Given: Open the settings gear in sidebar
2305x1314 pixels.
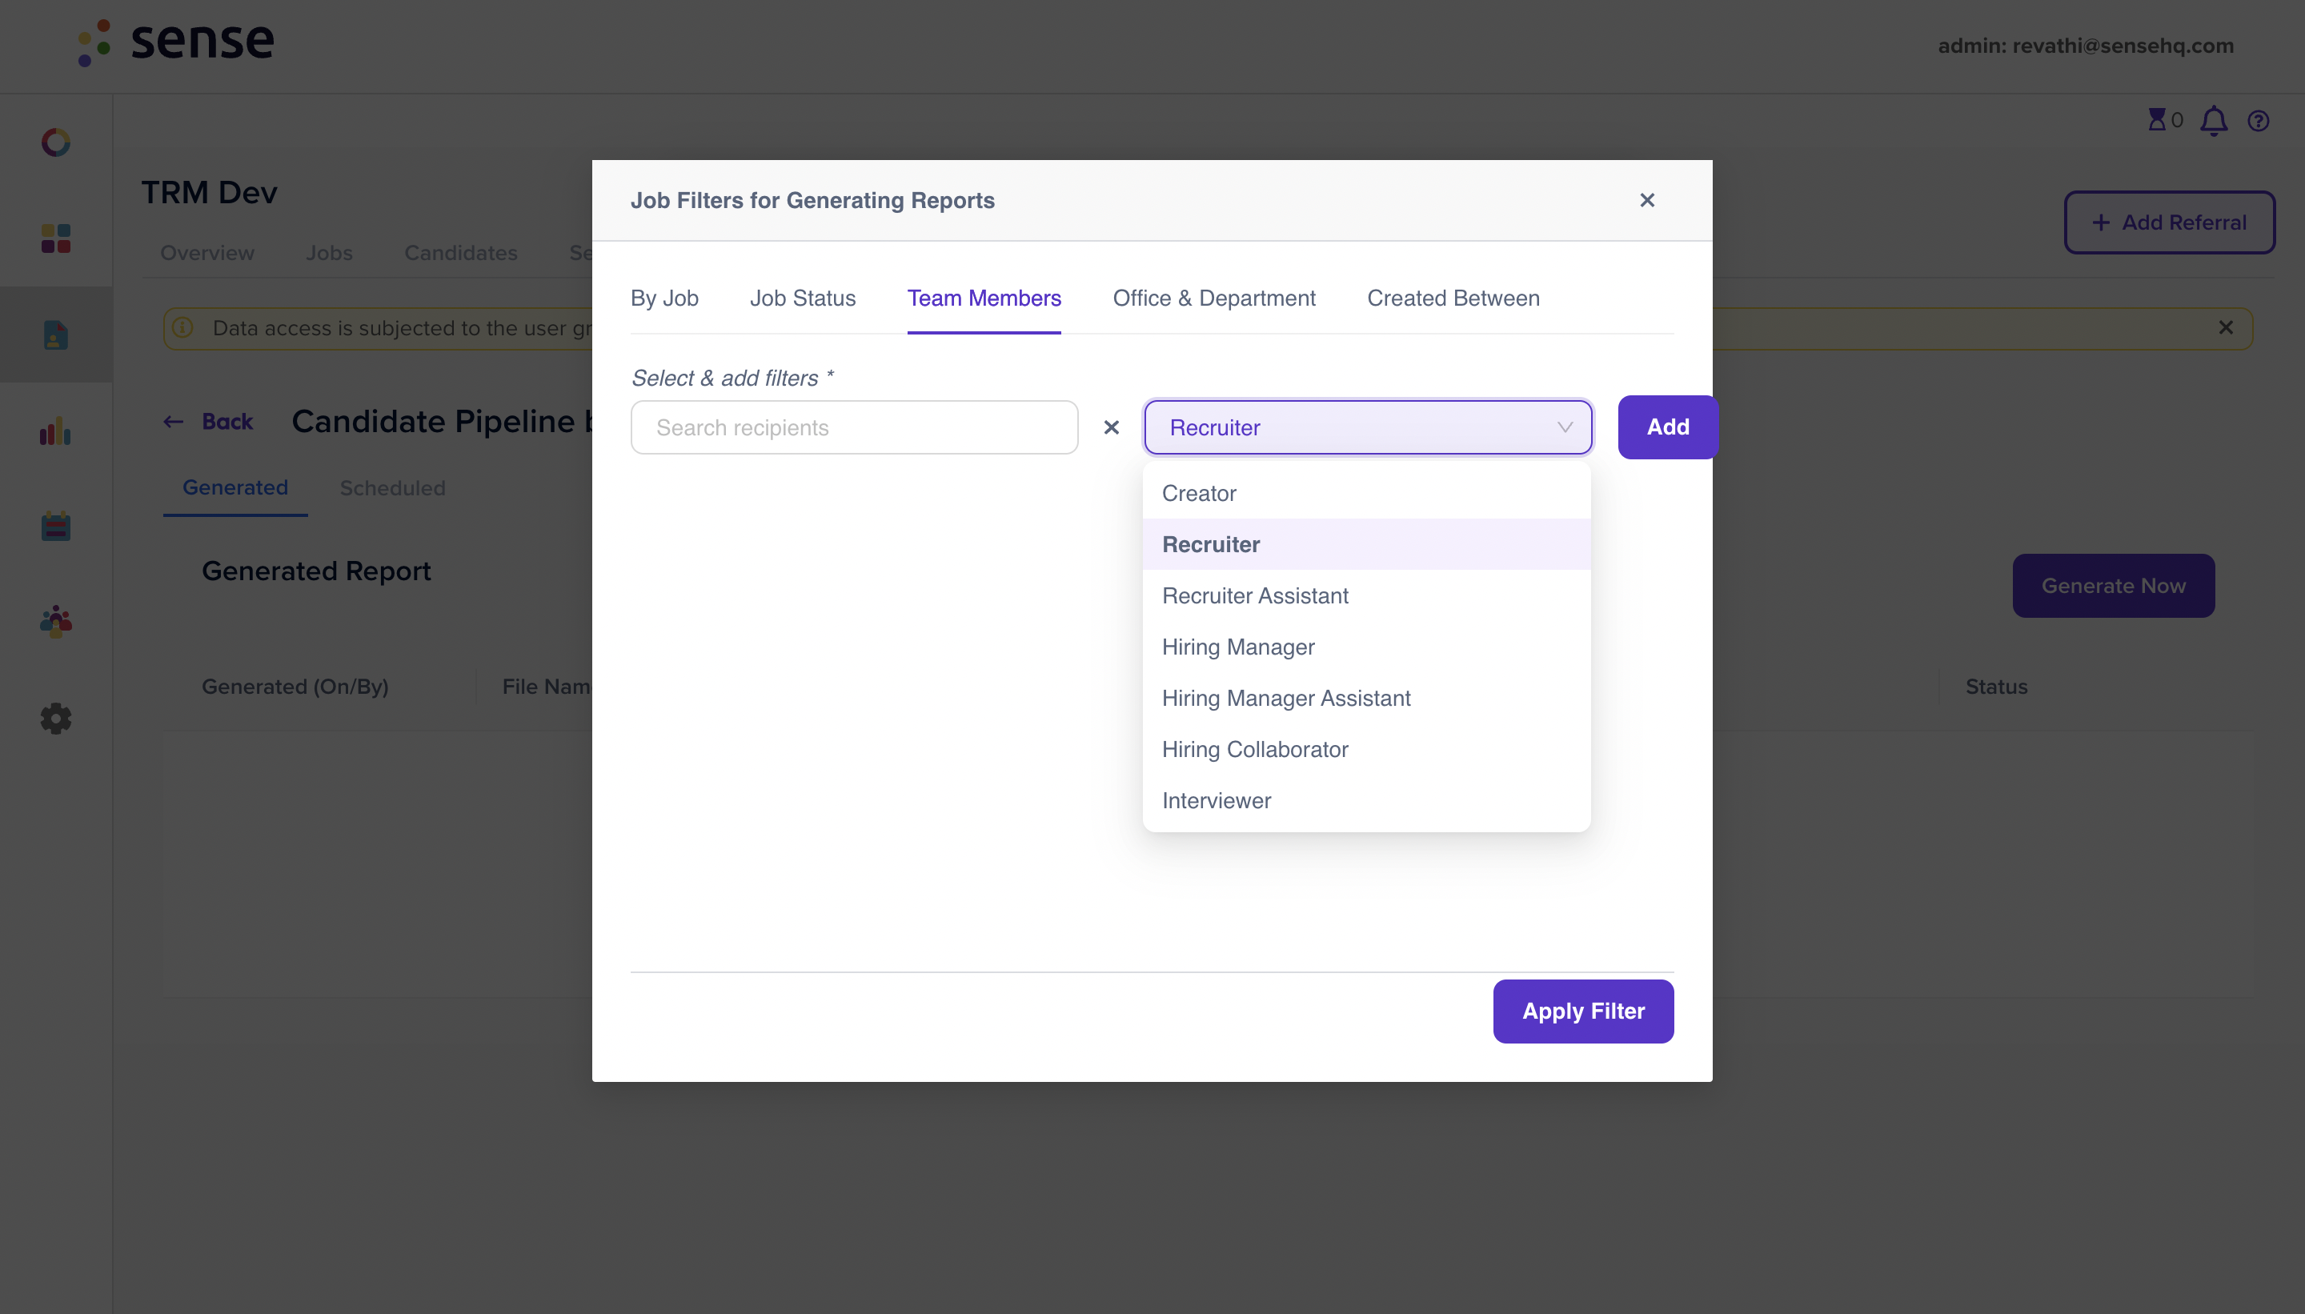Looking at the screenshot, I should pos(55,718).
